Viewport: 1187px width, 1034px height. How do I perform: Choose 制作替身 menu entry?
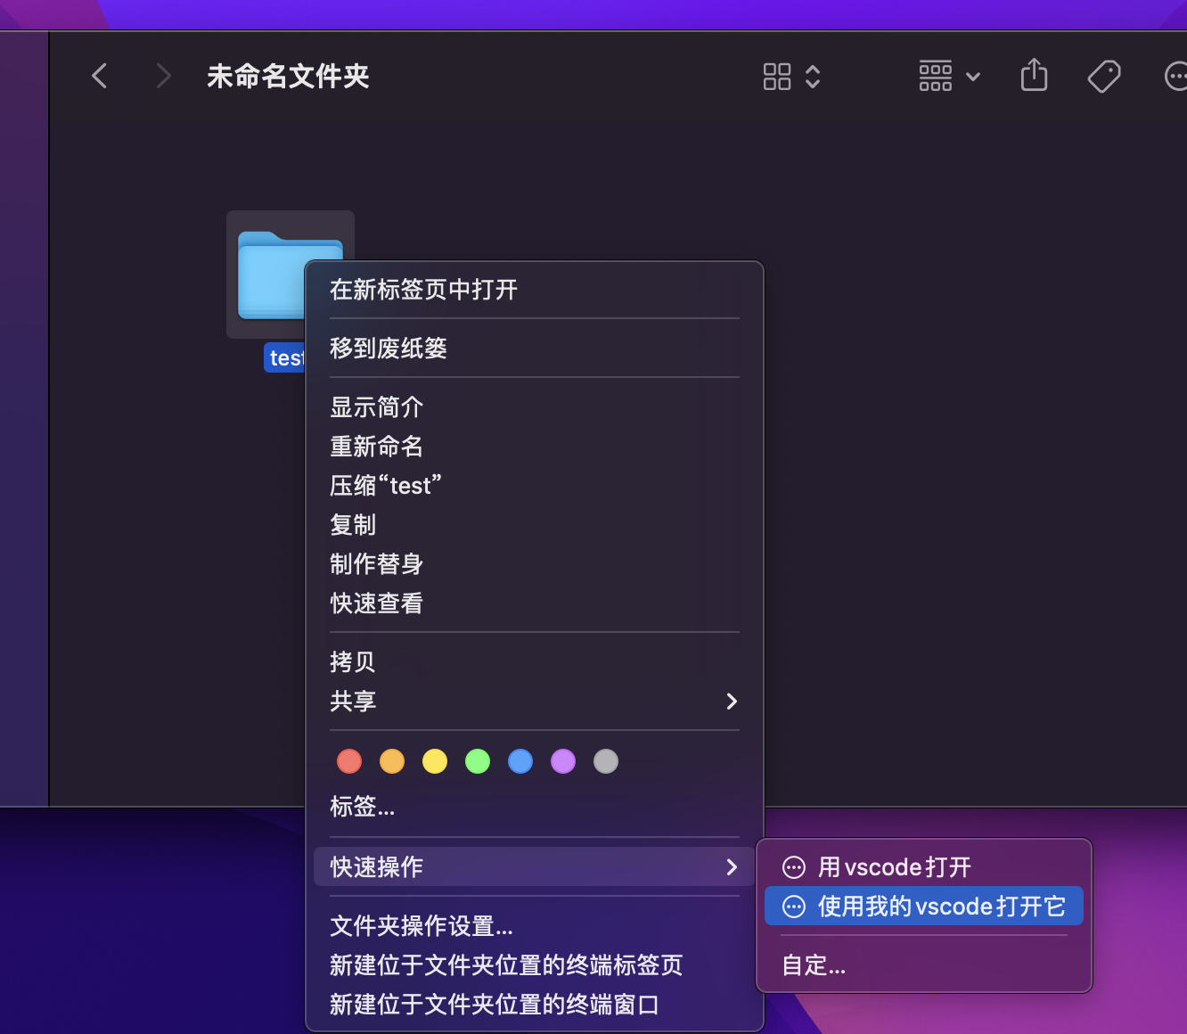(x=535, y=564)
